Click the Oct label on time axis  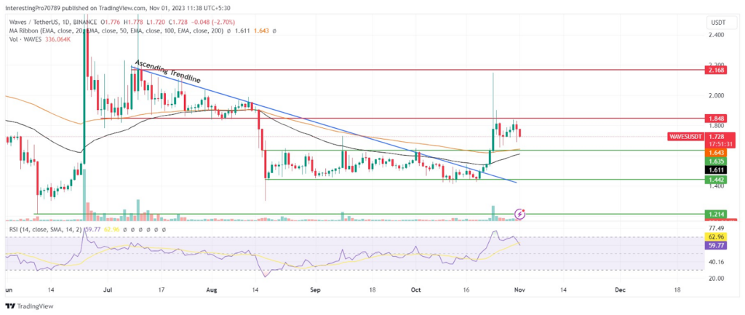click(x=415, y=289)
